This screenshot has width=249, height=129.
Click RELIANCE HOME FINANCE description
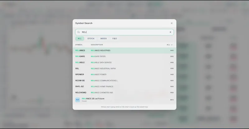(102, 87)
